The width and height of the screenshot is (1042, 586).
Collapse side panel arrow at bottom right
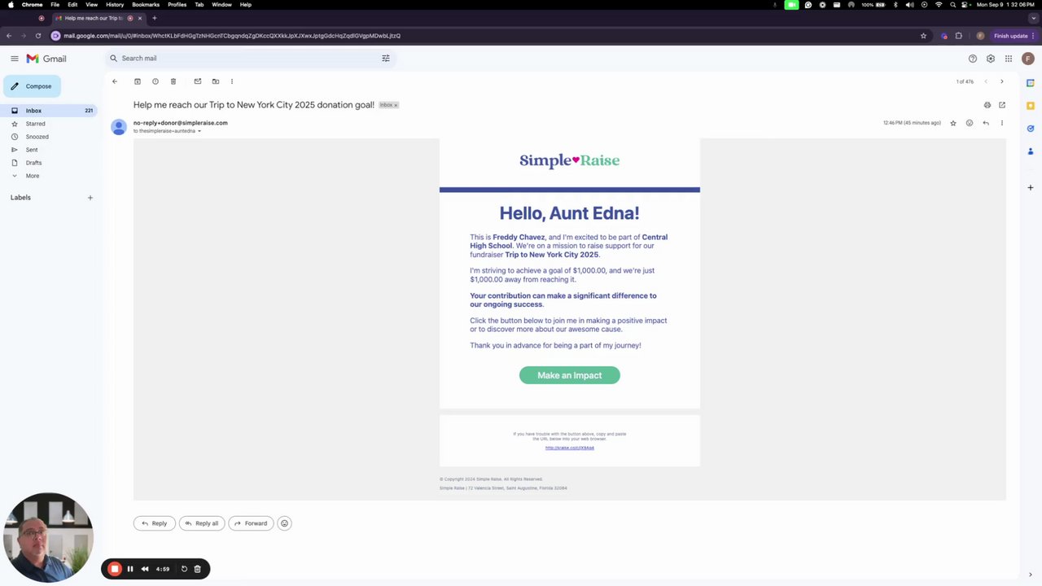coord(1030,575)
